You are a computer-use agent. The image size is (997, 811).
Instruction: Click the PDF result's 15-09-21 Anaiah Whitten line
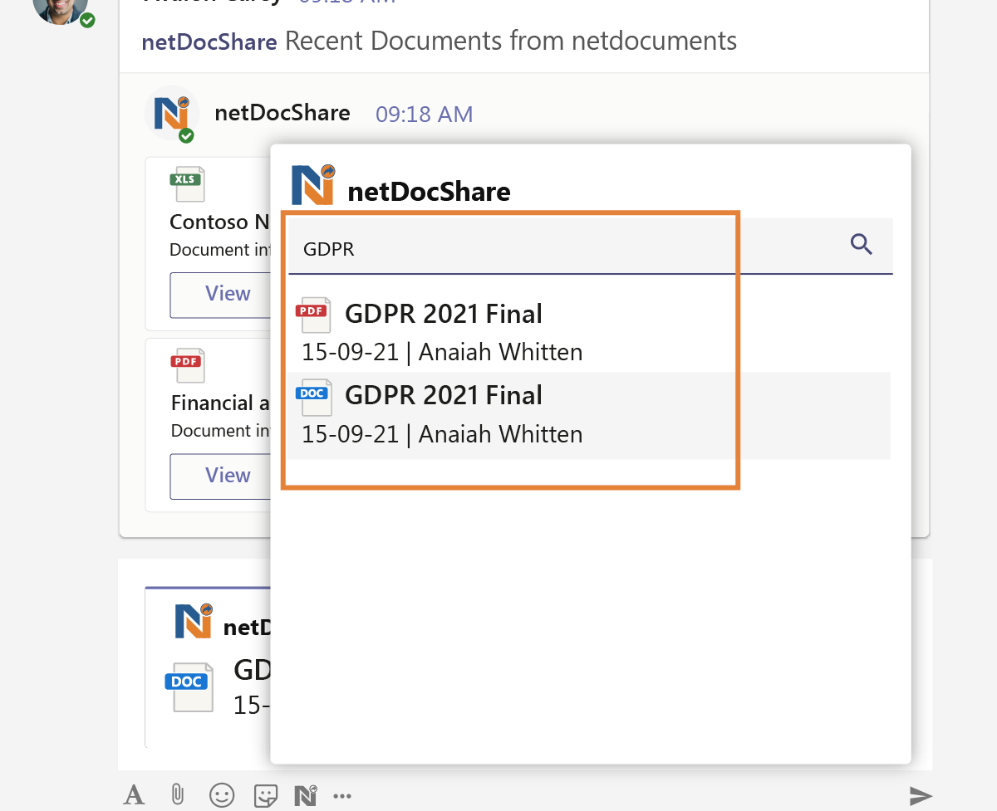pos(442,352)
